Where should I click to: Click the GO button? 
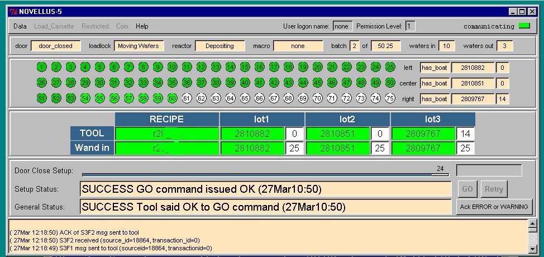tap(467, 189)
